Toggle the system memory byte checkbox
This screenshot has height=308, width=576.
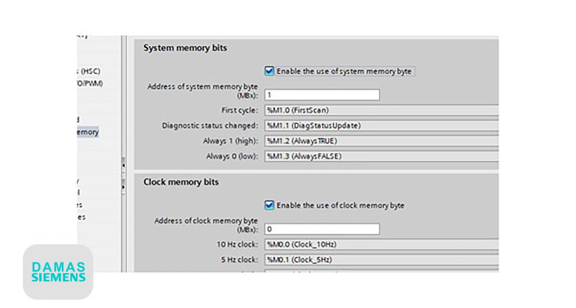coord(269,71)
